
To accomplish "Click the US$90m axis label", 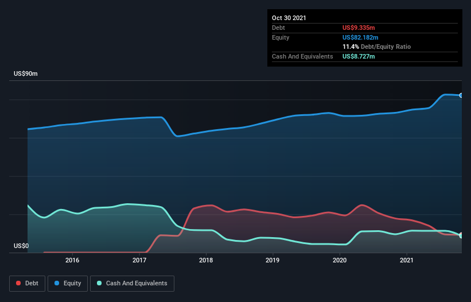I will point(26,73).
